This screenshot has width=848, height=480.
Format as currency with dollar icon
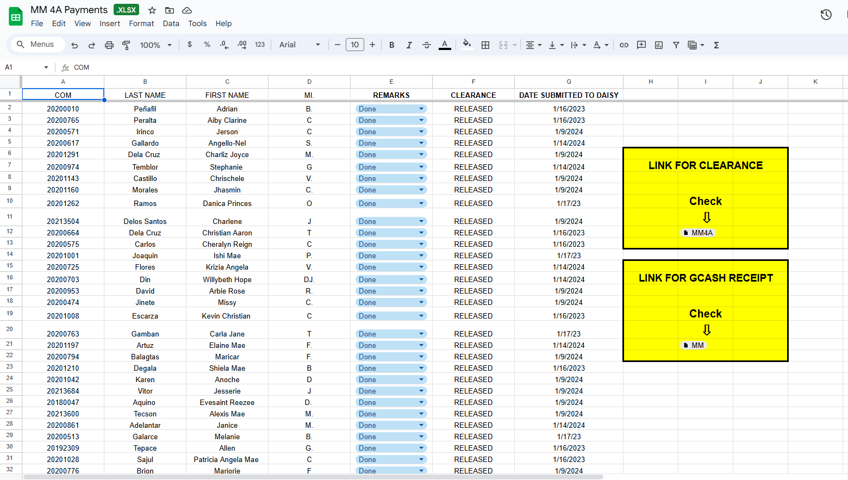pos(190,45)
